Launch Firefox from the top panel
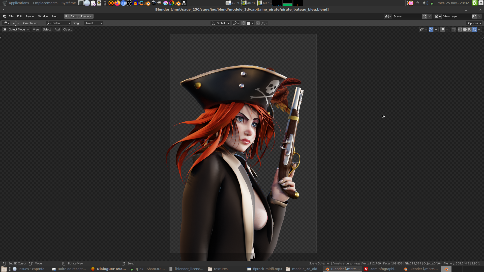Image resolution: width=484 pixels, height=272 pixels. [117, 3]
